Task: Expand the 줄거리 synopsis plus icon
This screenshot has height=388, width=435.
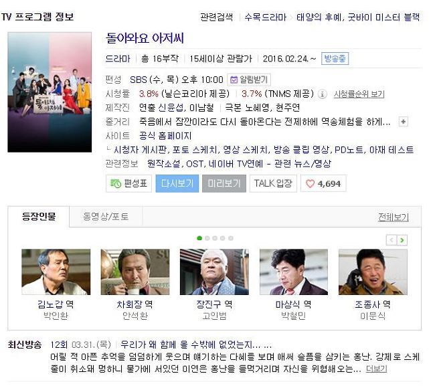Action: pyautogui.click(x=403, y=122)
